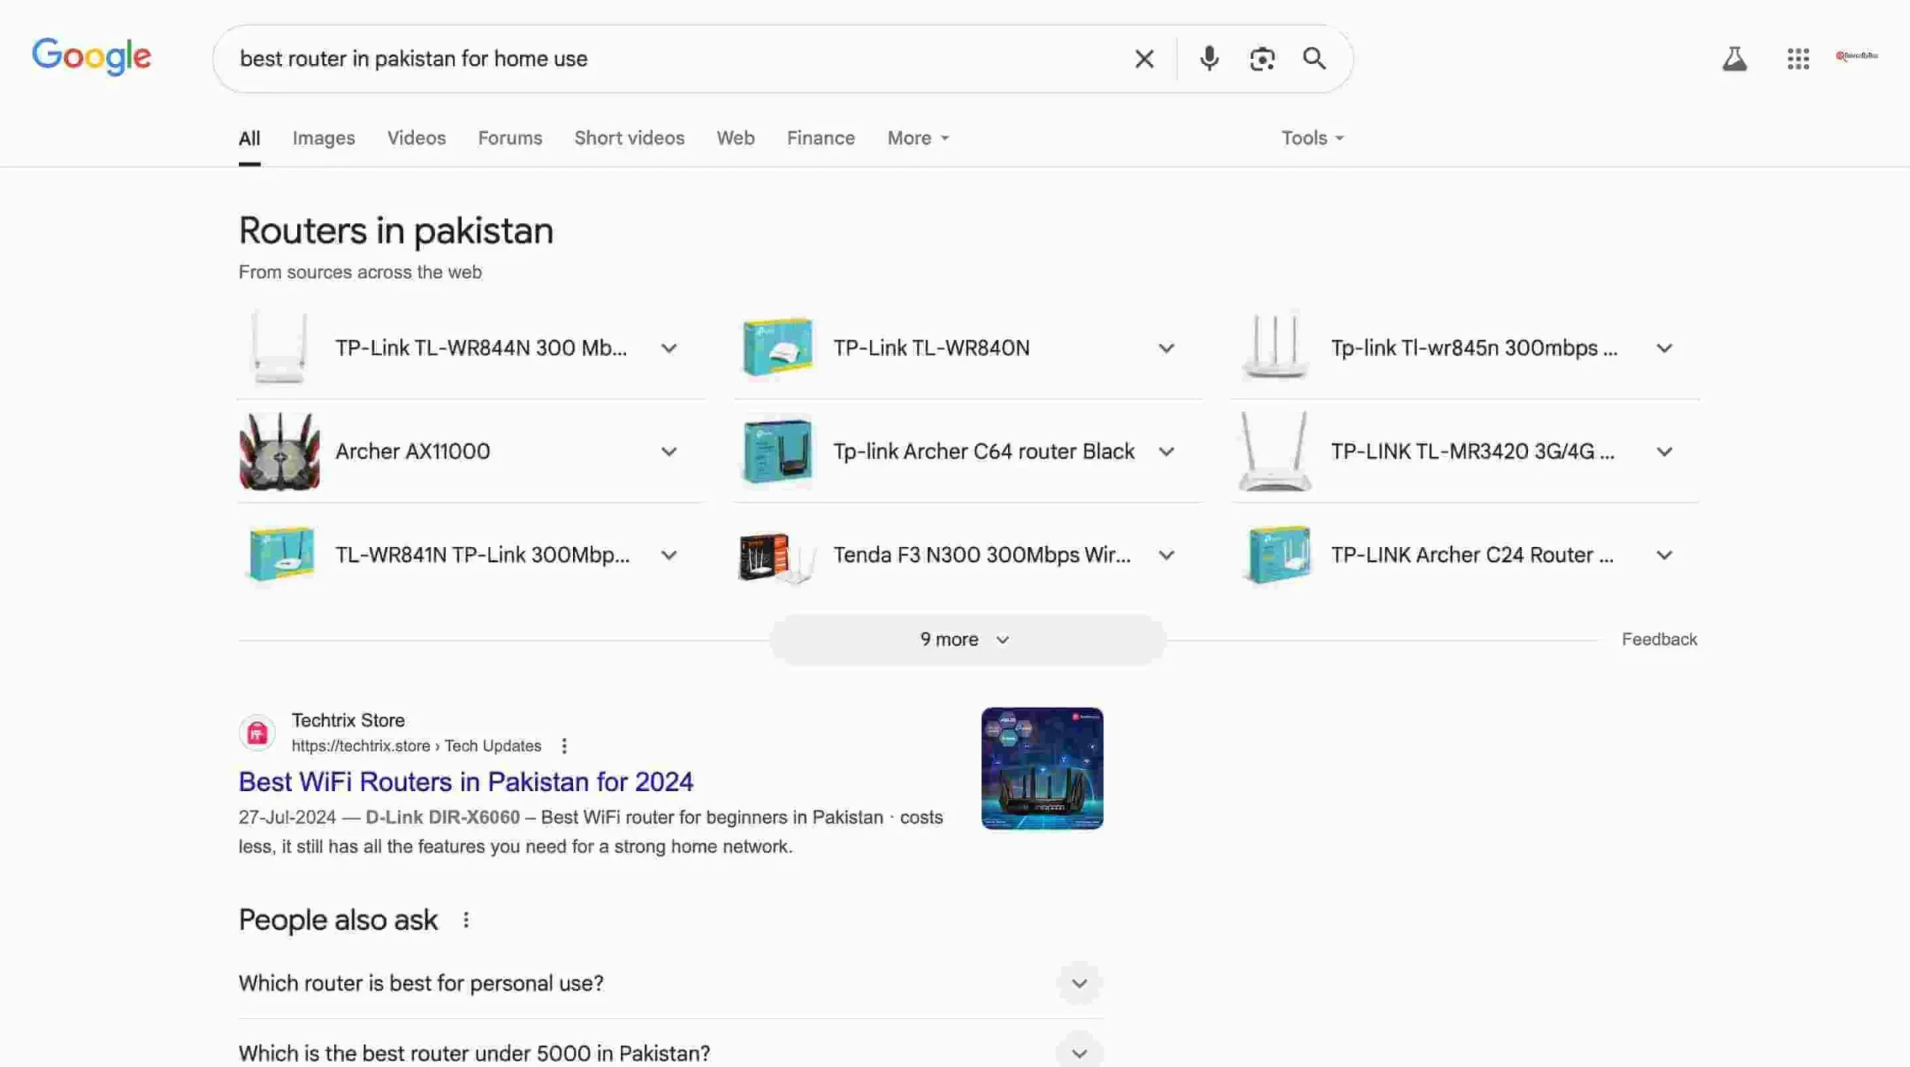Open Google Lens image search icon
This screenshot has width=1910, height=1067.
click(x=1262, y=58)
